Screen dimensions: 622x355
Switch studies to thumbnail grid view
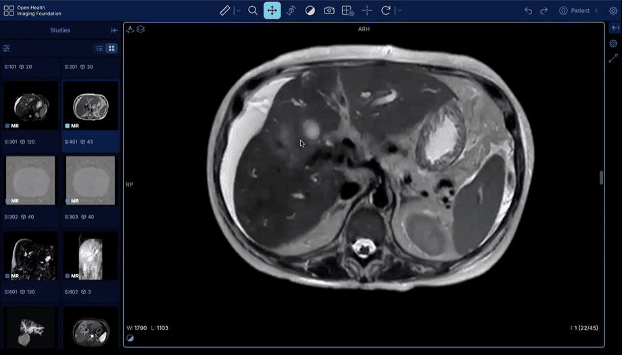112,49
